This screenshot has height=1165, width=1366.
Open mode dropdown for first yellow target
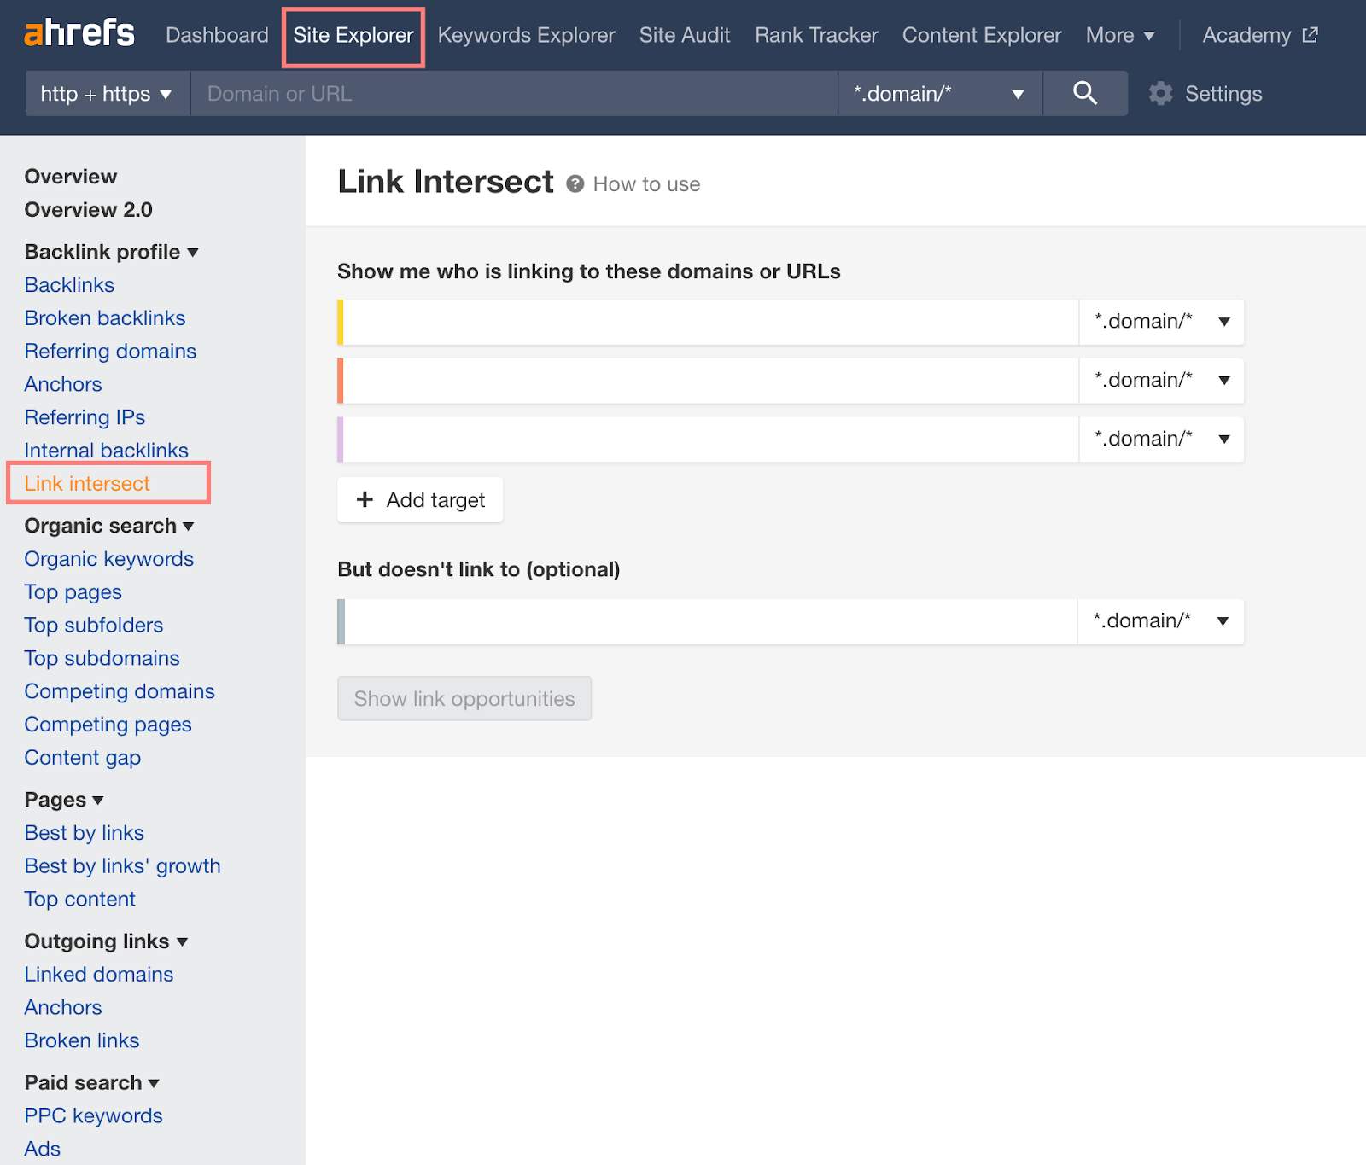click(1161, 322)
